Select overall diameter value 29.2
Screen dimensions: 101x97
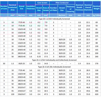pos(88,50)
